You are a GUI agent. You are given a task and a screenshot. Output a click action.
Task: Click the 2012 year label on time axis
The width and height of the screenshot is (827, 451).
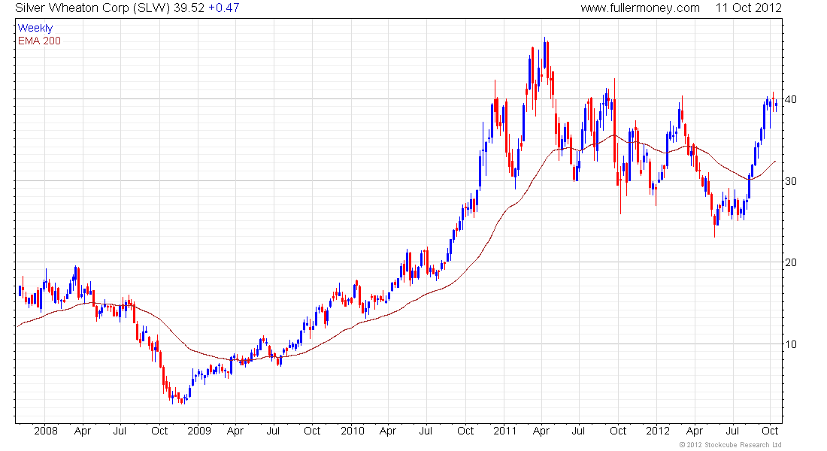(658, 431)
